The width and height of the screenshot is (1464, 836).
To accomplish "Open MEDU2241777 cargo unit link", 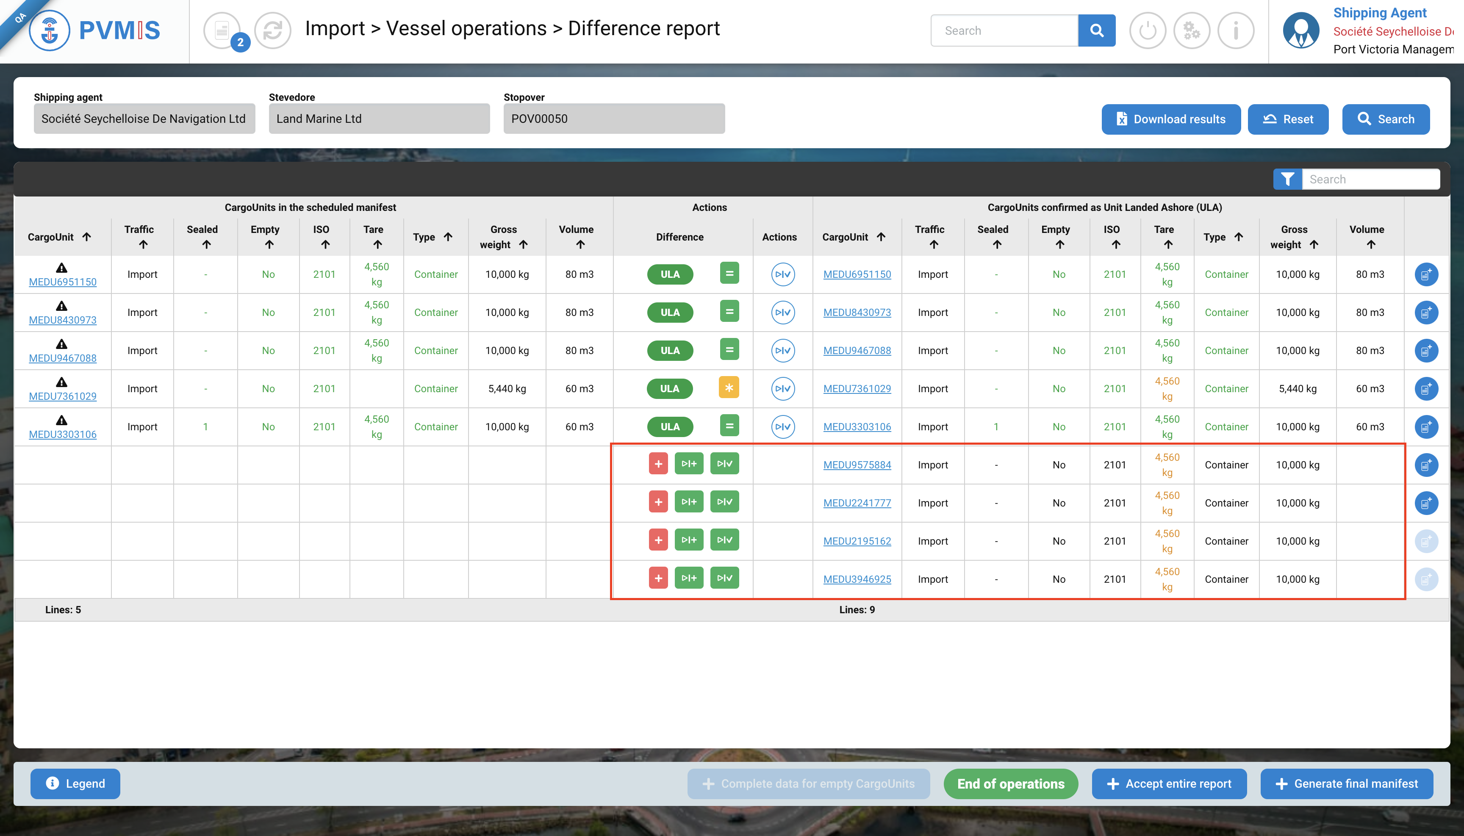I will 857,503.
